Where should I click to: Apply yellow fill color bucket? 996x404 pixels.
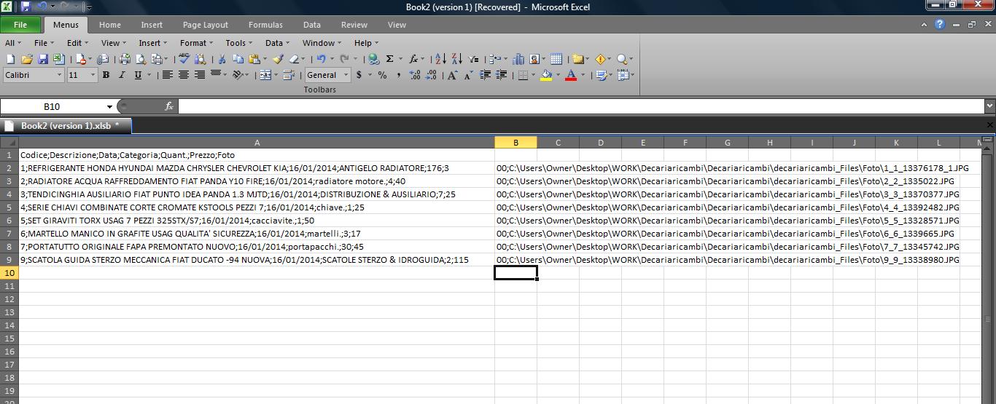pos(545,75)
